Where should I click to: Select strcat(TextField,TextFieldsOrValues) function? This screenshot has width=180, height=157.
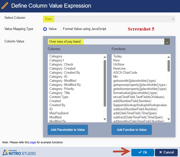click(139, 97)
